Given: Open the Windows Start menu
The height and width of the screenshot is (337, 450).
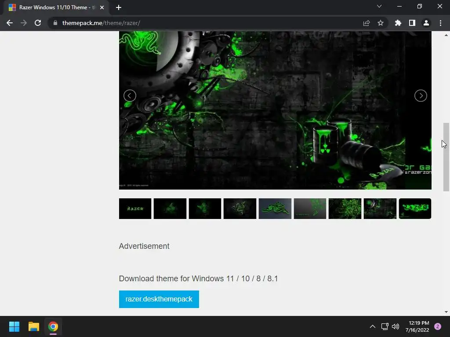Looking at the screenshot, I should point(14,326).
